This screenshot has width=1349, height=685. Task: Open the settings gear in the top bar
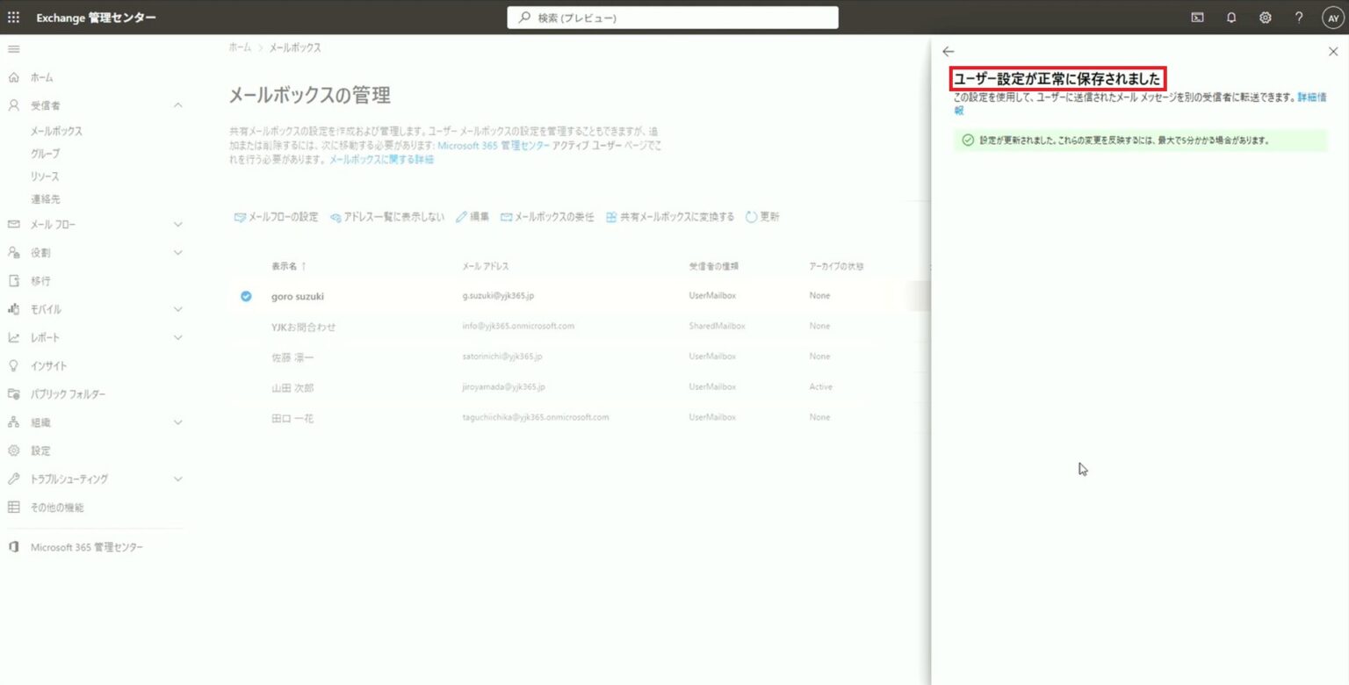click(1265, 17)
